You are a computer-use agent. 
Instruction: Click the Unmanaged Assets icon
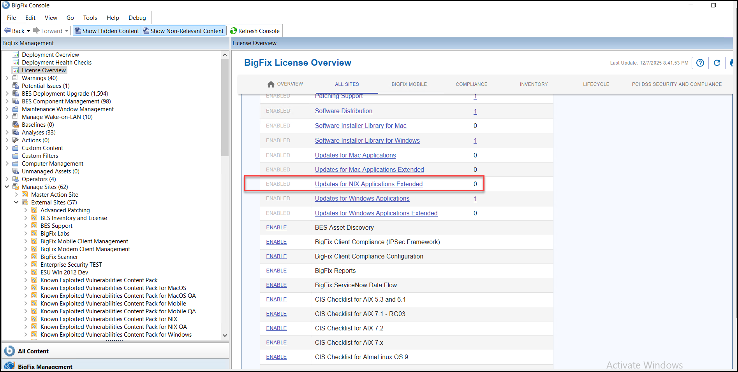pyautogui.click(x=16, y=171)
